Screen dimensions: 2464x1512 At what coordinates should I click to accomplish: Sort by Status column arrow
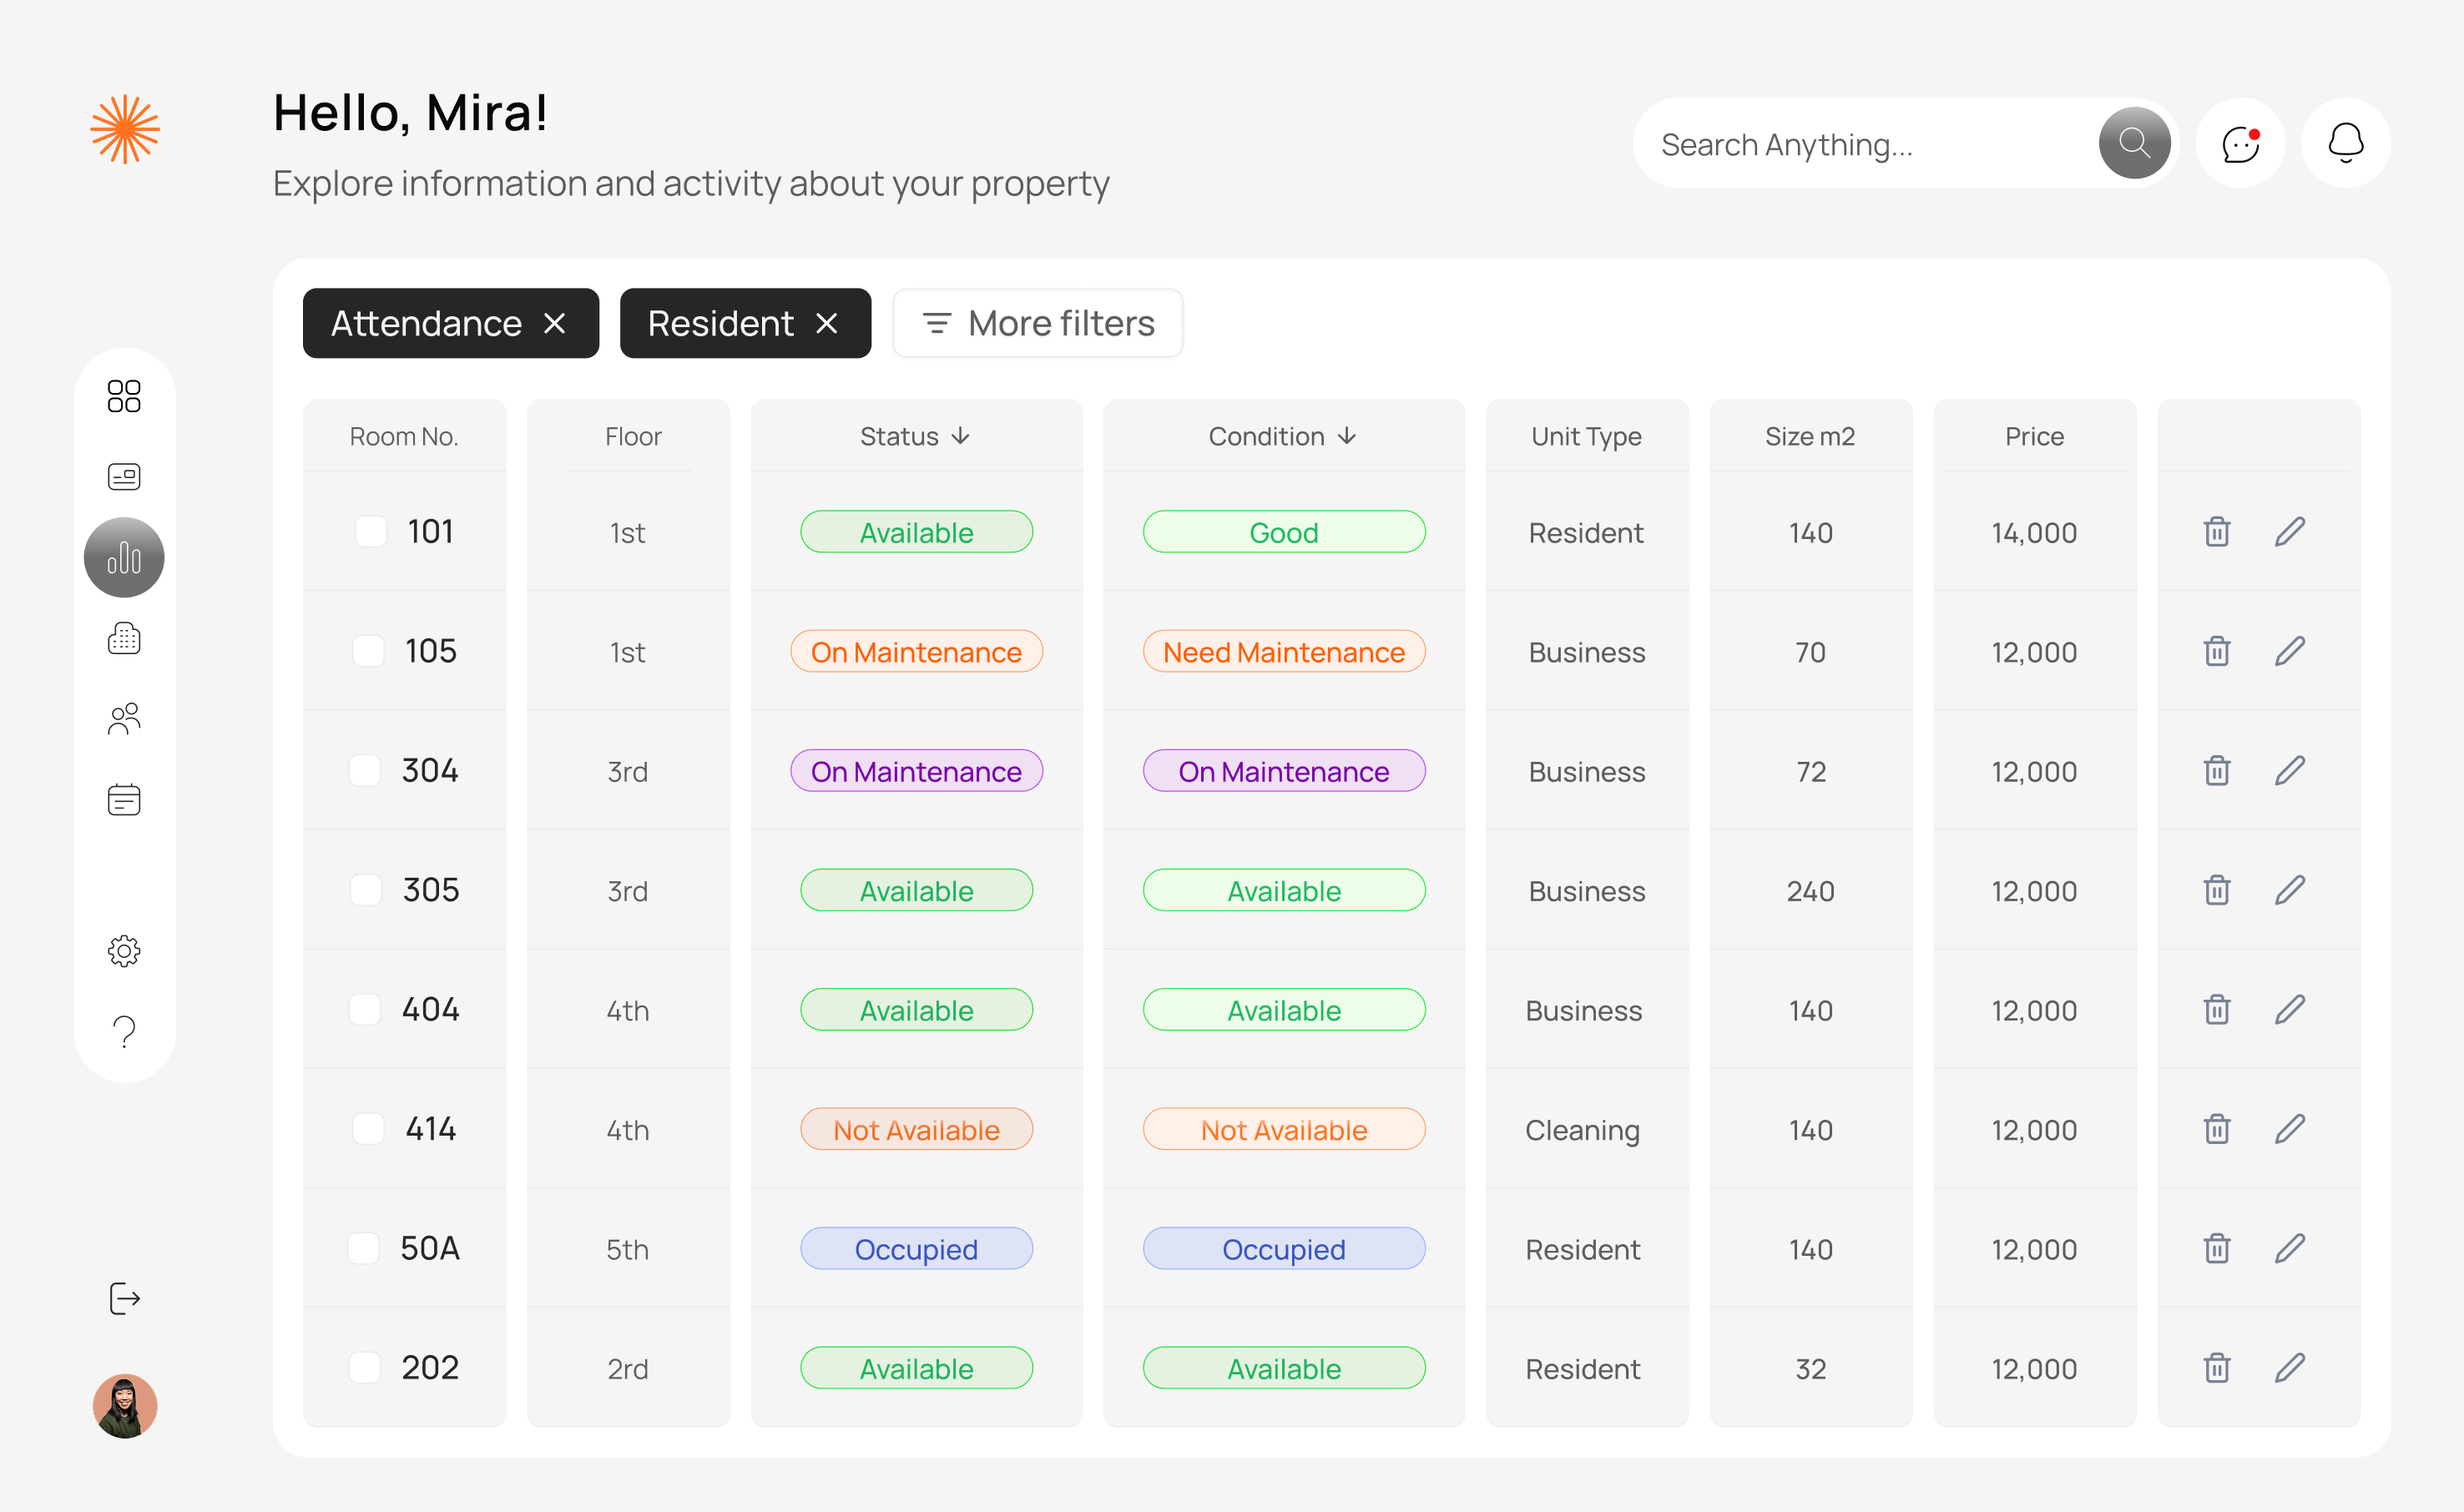point(961,436)
